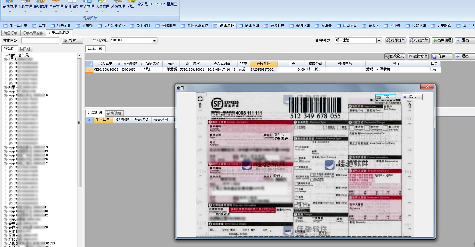Screen dimensions: 475x247
Task: Expand the 阿里巴 tree node
Action: tap(5, 87)
